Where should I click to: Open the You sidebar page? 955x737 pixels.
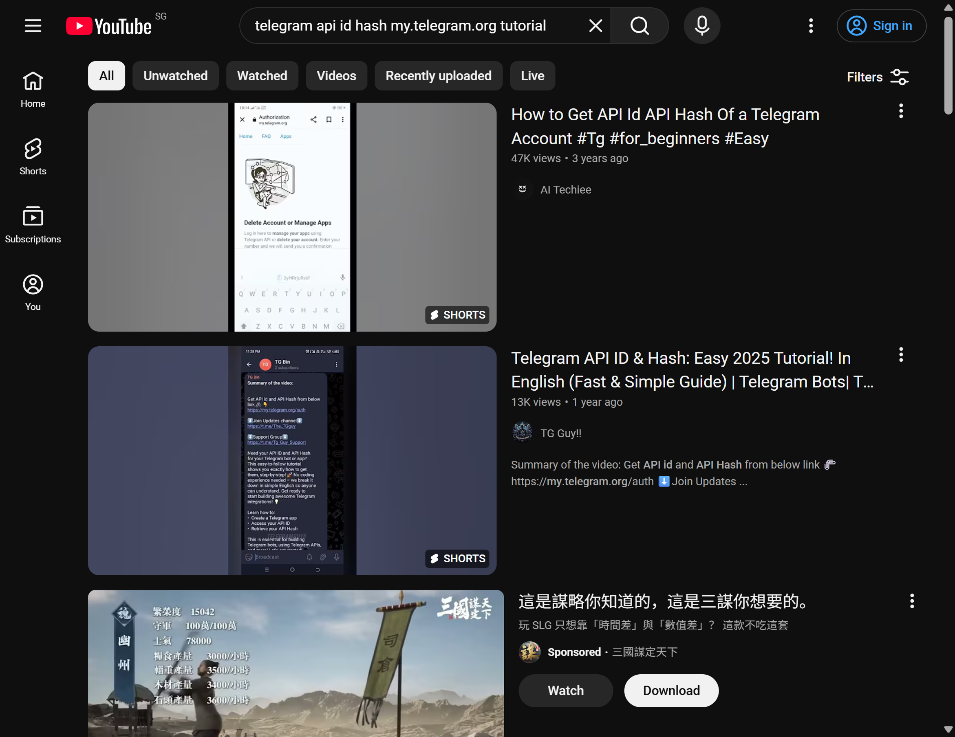pyautogui.click(x=33, y=293)
